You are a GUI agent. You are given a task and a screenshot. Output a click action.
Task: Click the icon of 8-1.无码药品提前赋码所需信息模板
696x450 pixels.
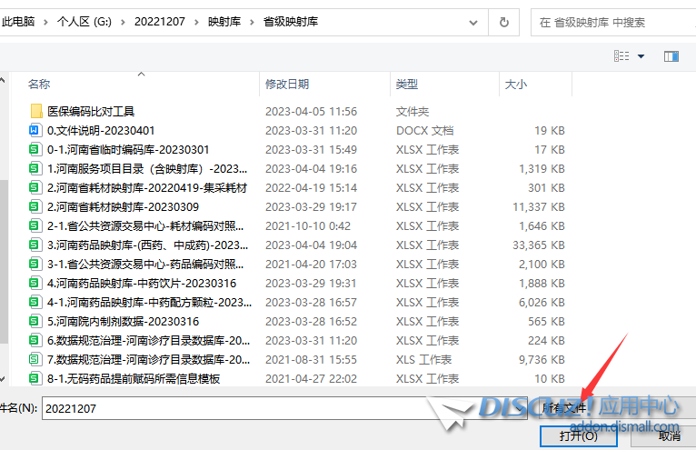click(36, 378)
